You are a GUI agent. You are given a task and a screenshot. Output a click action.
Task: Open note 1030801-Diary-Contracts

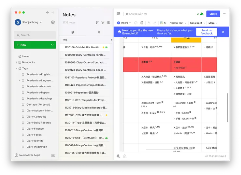tap(85, 55)
